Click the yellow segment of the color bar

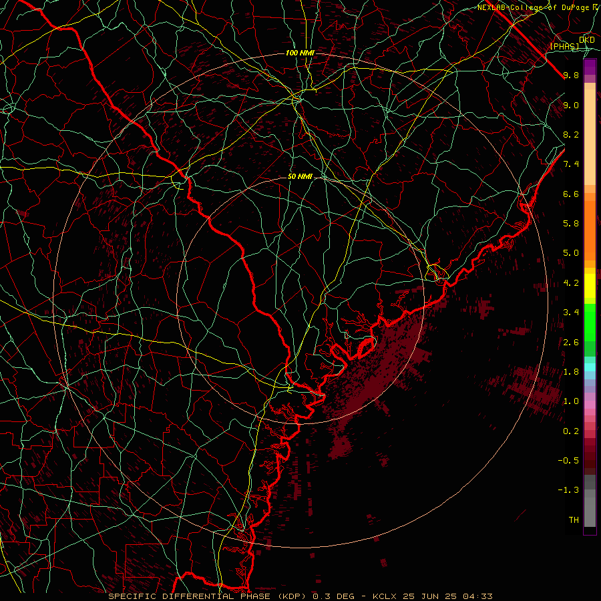point(590,286)
